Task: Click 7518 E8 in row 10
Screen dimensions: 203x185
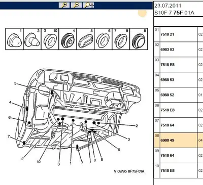Action: (x=167, y=170)
